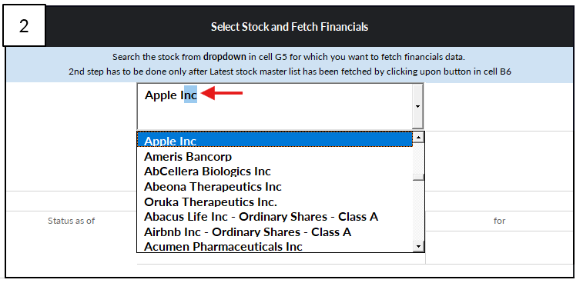This screenshot has width=583, height=283.
Task: Click the red arrow pointing to Apple Inc
Action: click(x=222, y=93)
